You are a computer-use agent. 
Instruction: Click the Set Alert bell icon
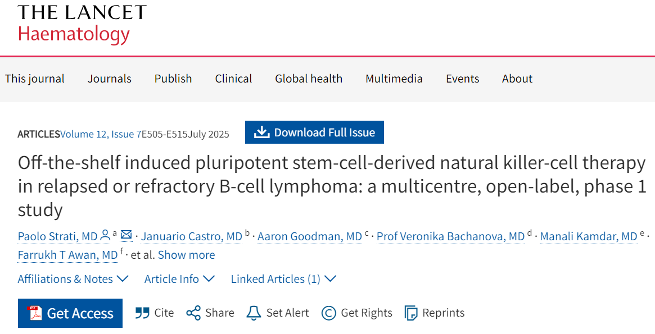pos(254,313)
